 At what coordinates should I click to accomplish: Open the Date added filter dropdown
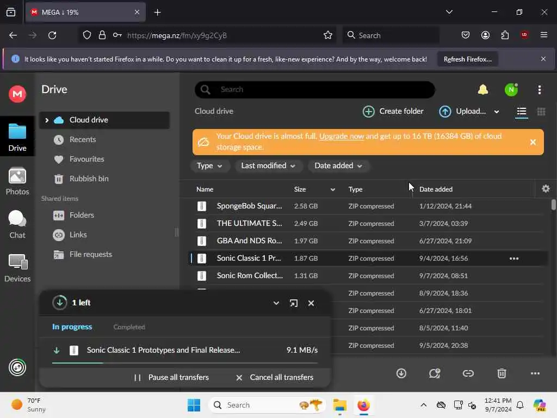(338, 166)
